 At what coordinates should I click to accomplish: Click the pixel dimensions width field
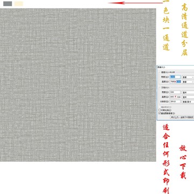175,77
